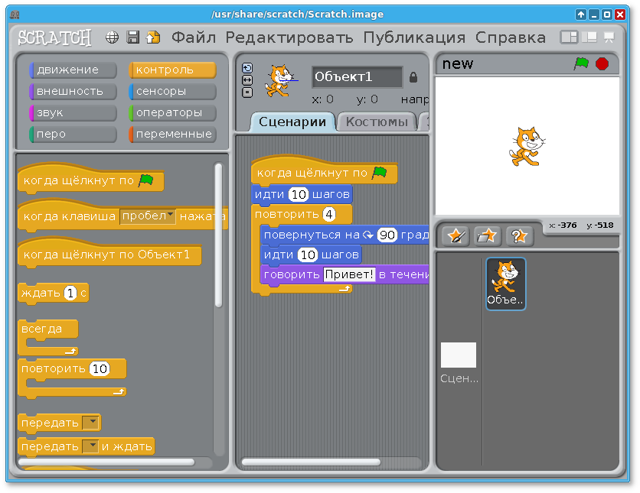Save project with floppy disk icon
Image resolution: width=640 pixels, height=493 pixels.
[x=132, y=37]
